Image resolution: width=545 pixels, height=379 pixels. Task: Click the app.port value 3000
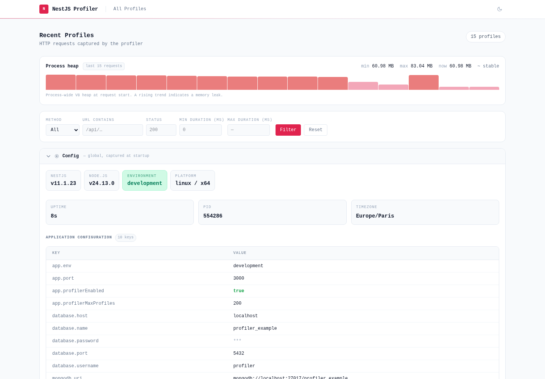(239, 279)
